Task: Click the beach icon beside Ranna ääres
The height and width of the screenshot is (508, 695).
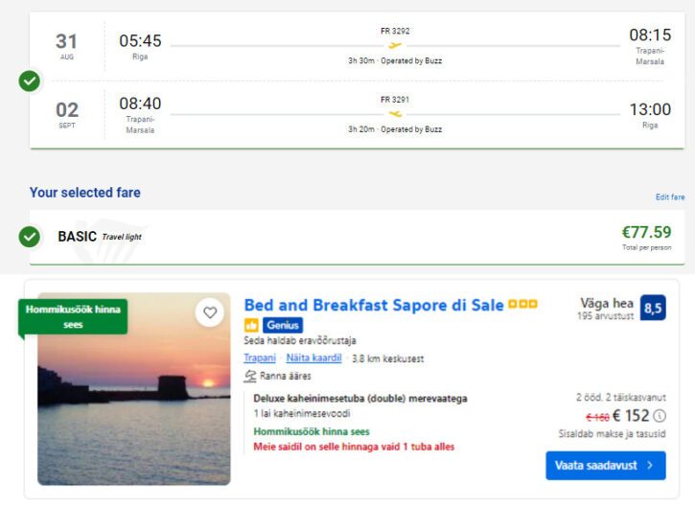Action: pyautogui.click(x=250, y=376)
